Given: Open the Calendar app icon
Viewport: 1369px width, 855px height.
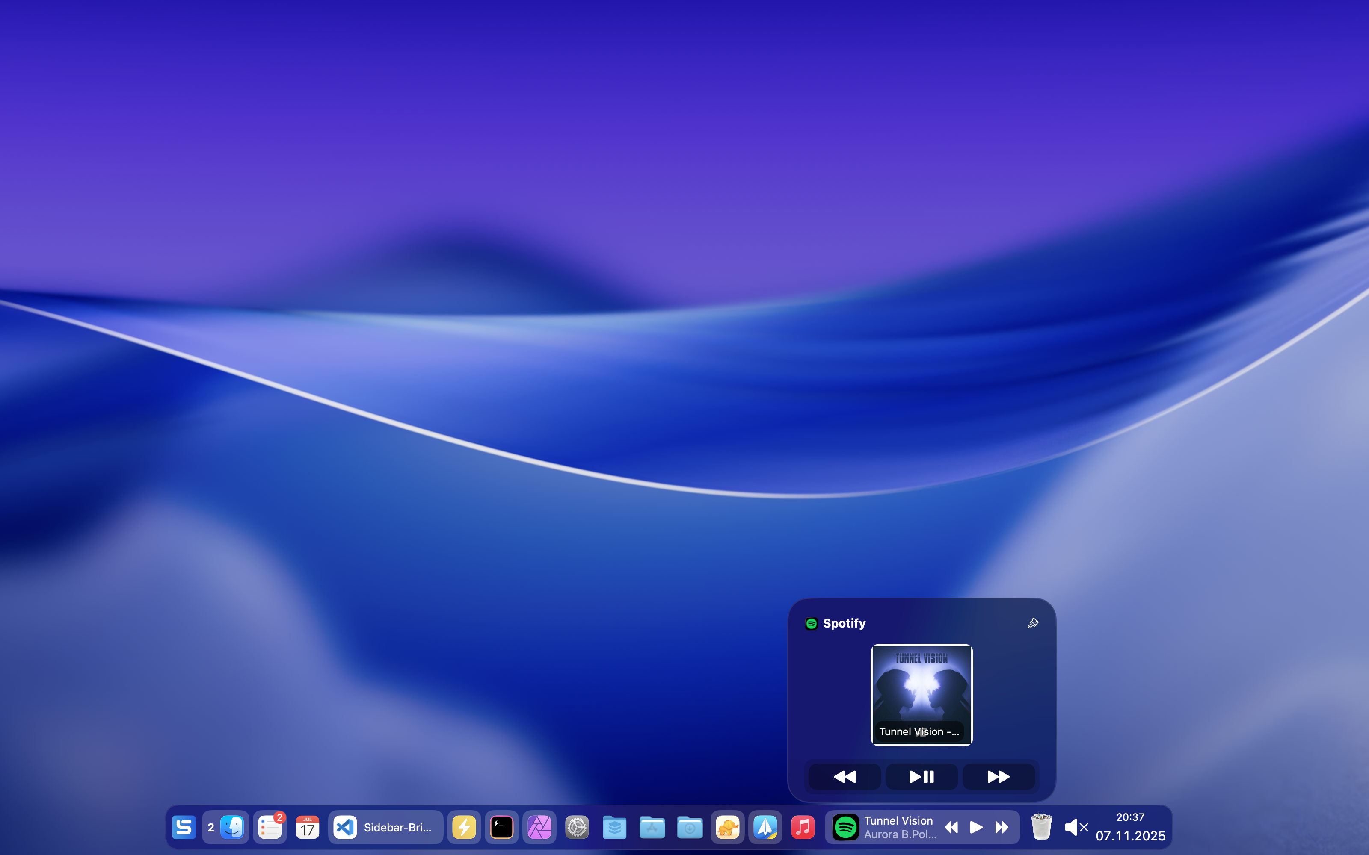Looking at the screenshot, I should (x=307, y=828).
